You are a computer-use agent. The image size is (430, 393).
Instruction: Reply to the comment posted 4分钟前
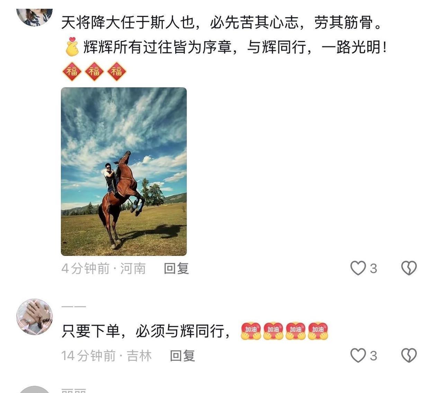176,268
